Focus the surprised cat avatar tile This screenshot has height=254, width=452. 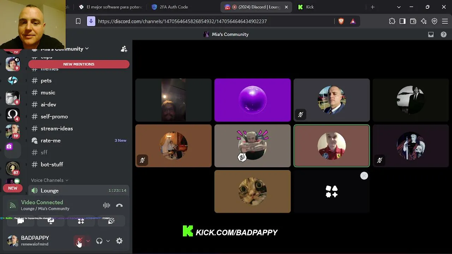coord(252,192)
